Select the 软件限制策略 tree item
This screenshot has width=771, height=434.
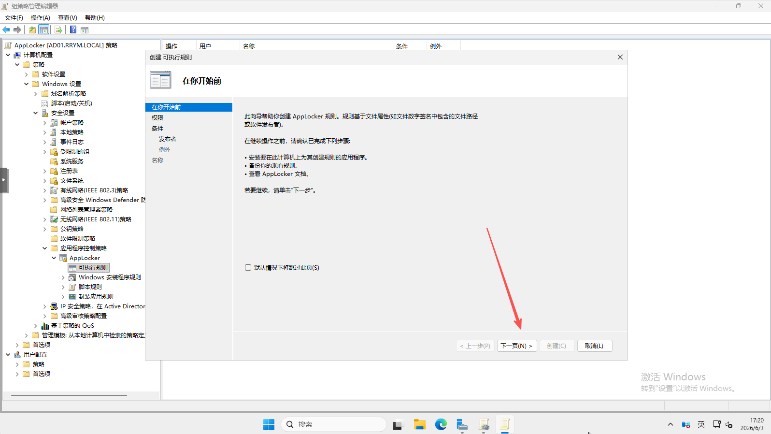(78, 239)
